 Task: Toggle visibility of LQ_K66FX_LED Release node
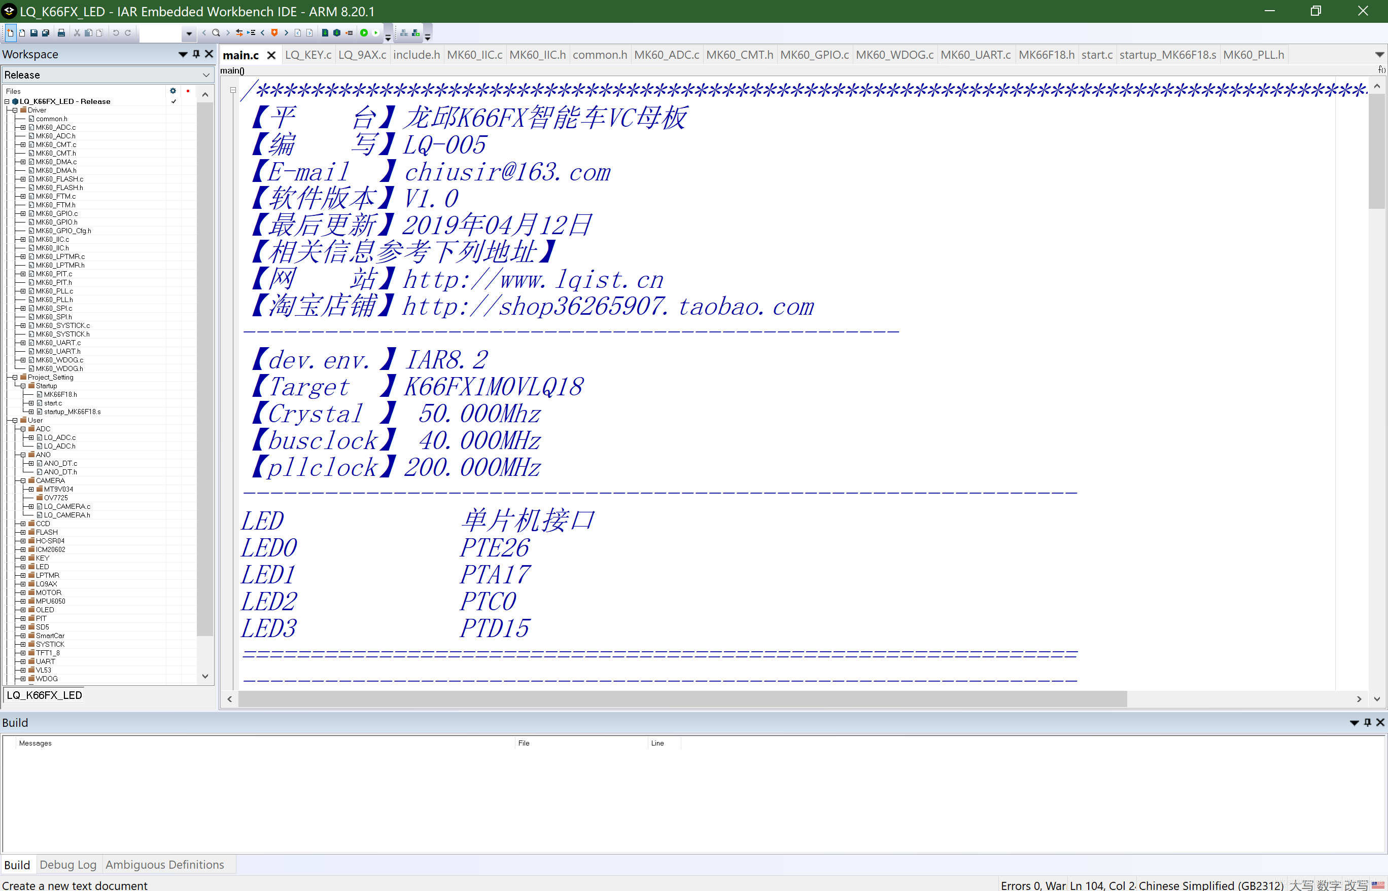(x=8, y=101)
